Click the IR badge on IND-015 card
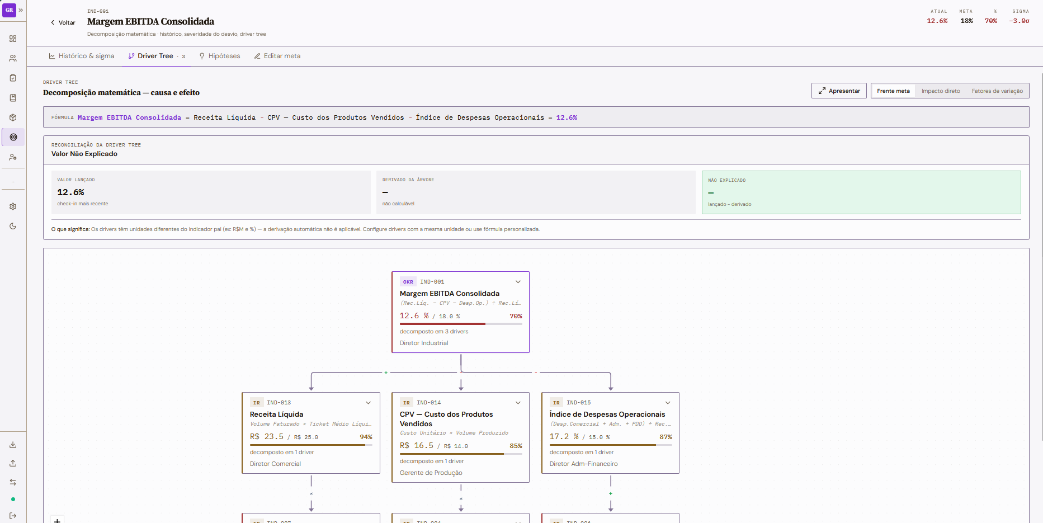The width and height of the screenshot is (1043, 523). tap(556, 403)
